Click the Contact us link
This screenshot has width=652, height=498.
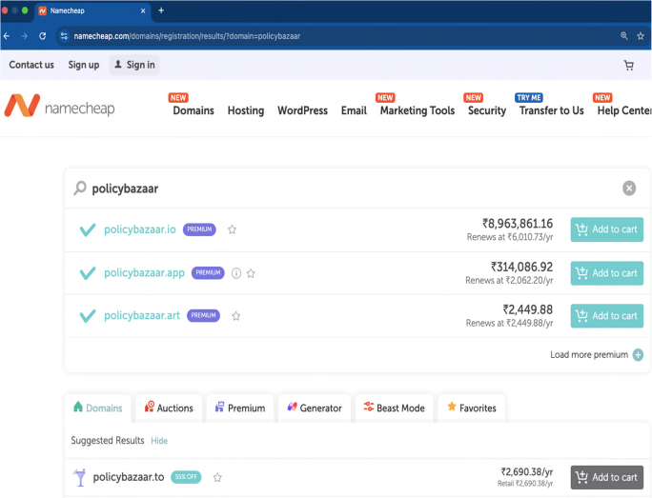pos(31,65)
